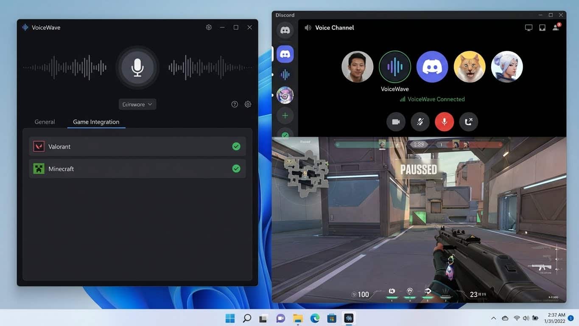Turn on camera in Discord call

[396, 122]
